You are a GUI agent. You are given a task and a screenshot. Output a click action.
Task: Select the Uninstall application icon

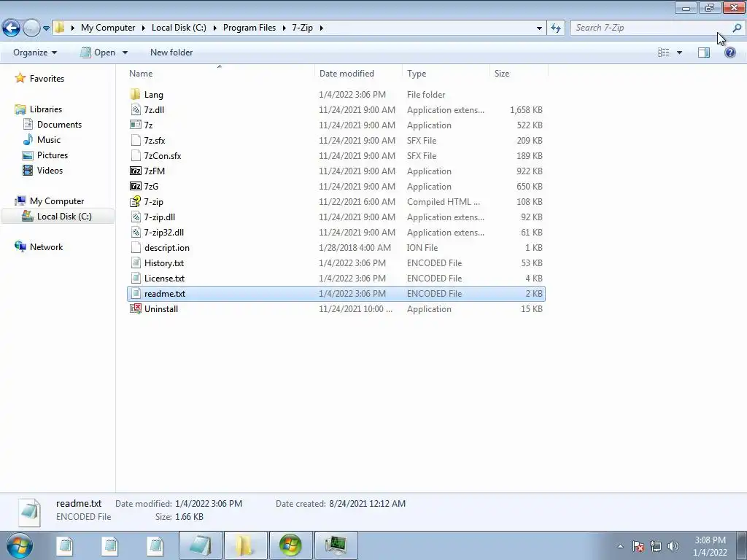pos(135,308)
